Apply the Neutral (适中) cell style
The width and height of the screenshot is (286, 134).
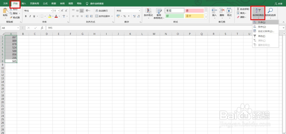(194, 16)
